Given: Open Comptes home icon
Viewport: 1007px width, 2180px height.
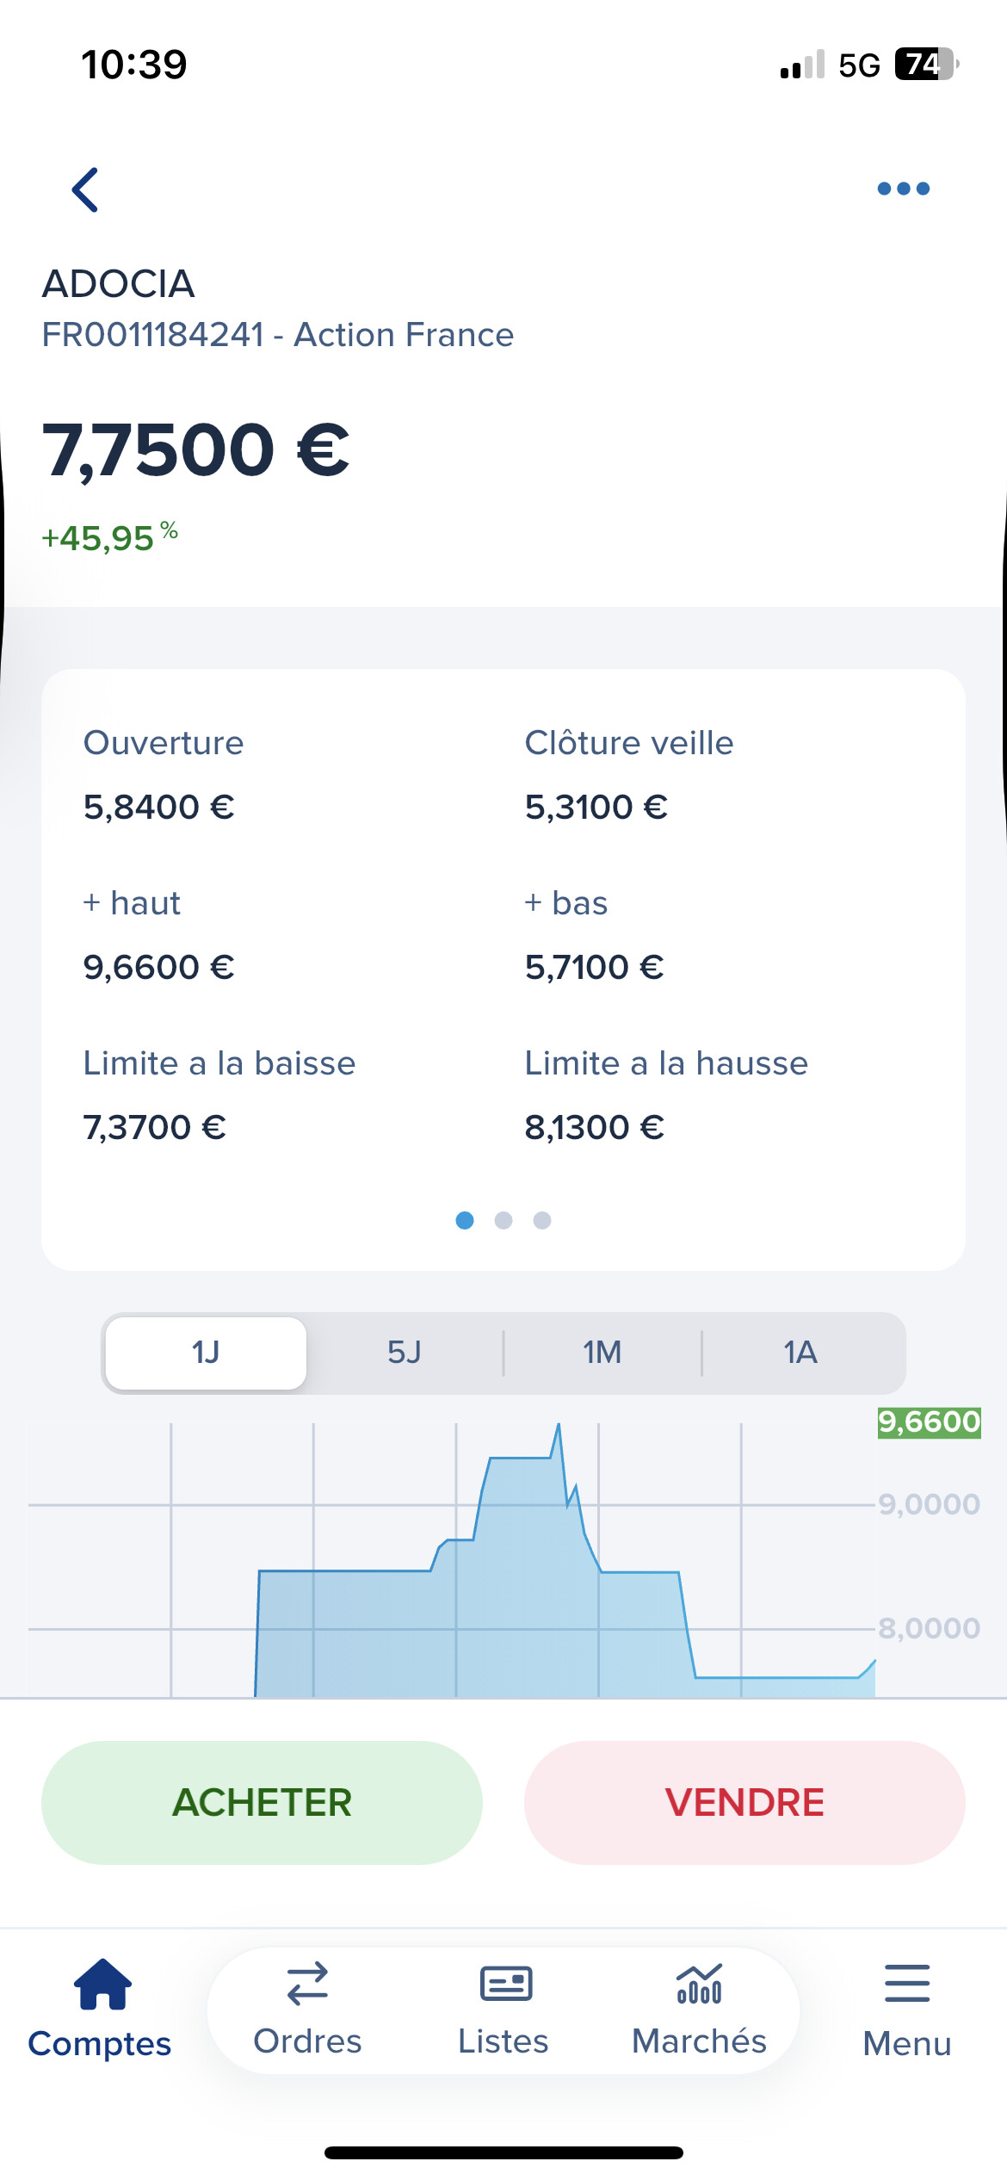Looking at the screenshot, I should [x=102, y=1984].
